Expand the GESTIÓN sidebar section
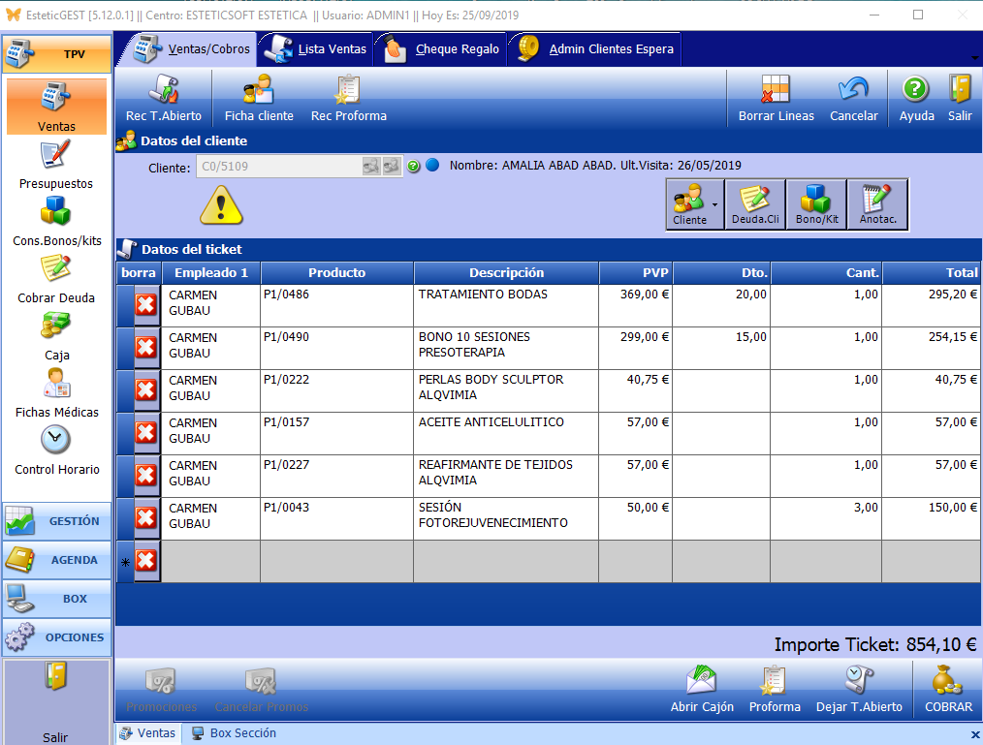 57,521
